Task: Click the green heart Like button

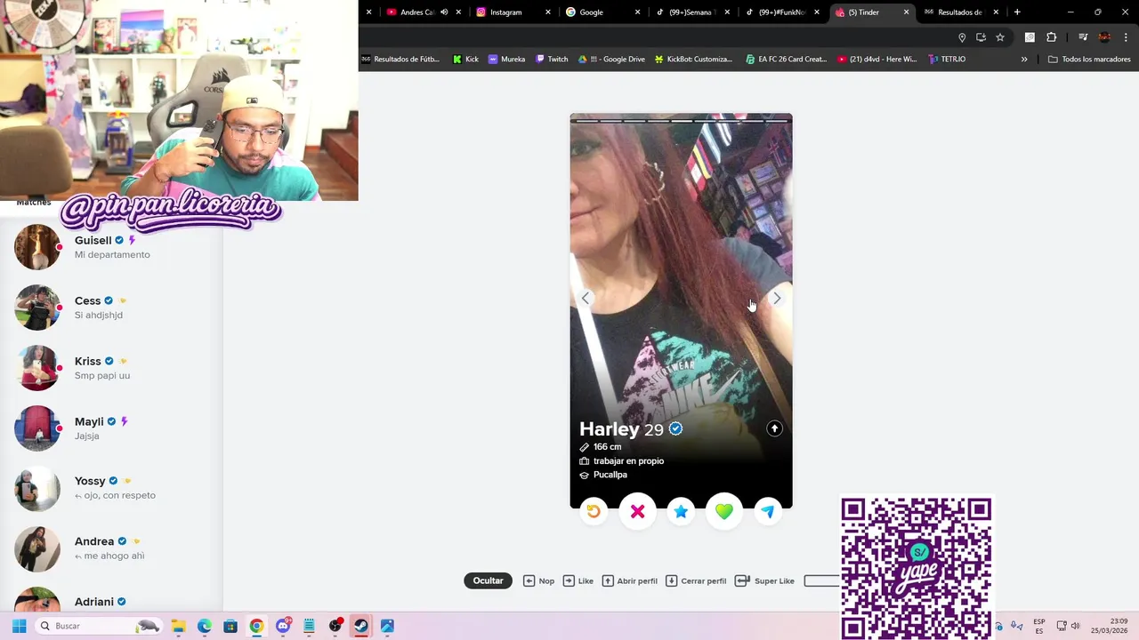Action: (723, 511)
